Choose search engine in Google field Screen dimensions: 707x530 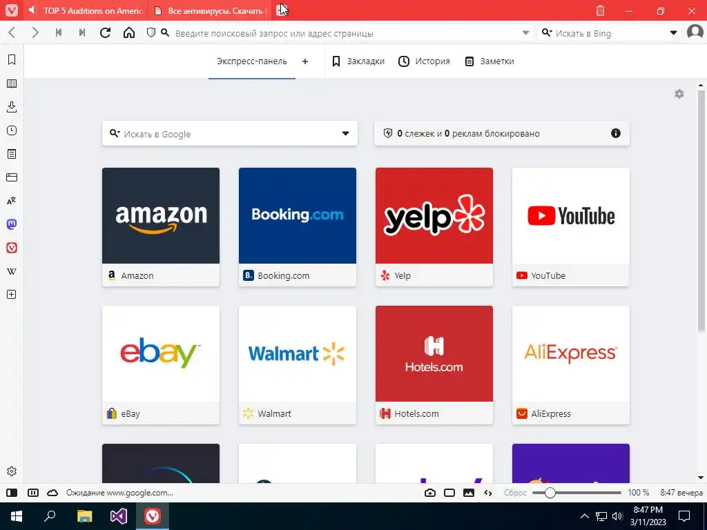[115, 133]
